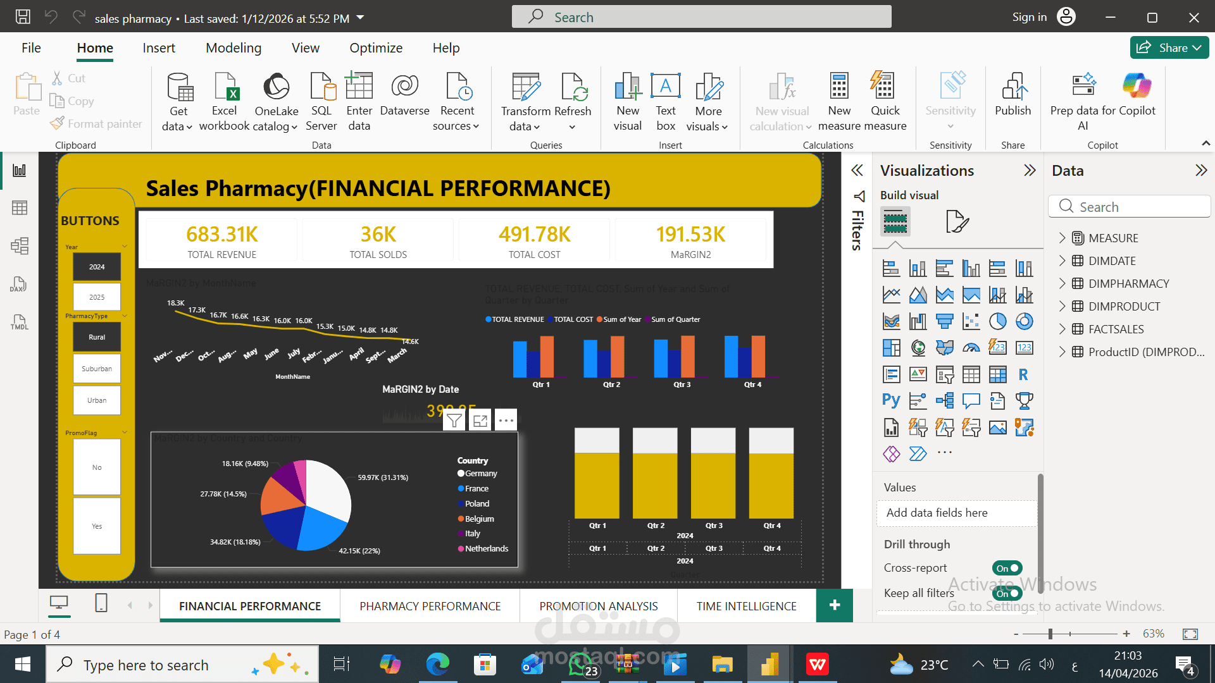Select Urban in PharmacyType slicer
Screen dimensions: 1215x683
pyautogui.click(x=97, y=400)
